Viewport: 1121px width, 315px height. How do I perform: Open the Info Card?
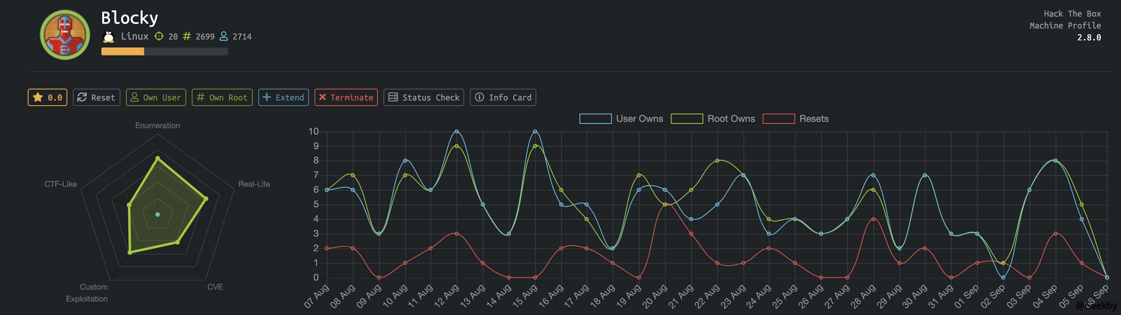pos(503,97)
